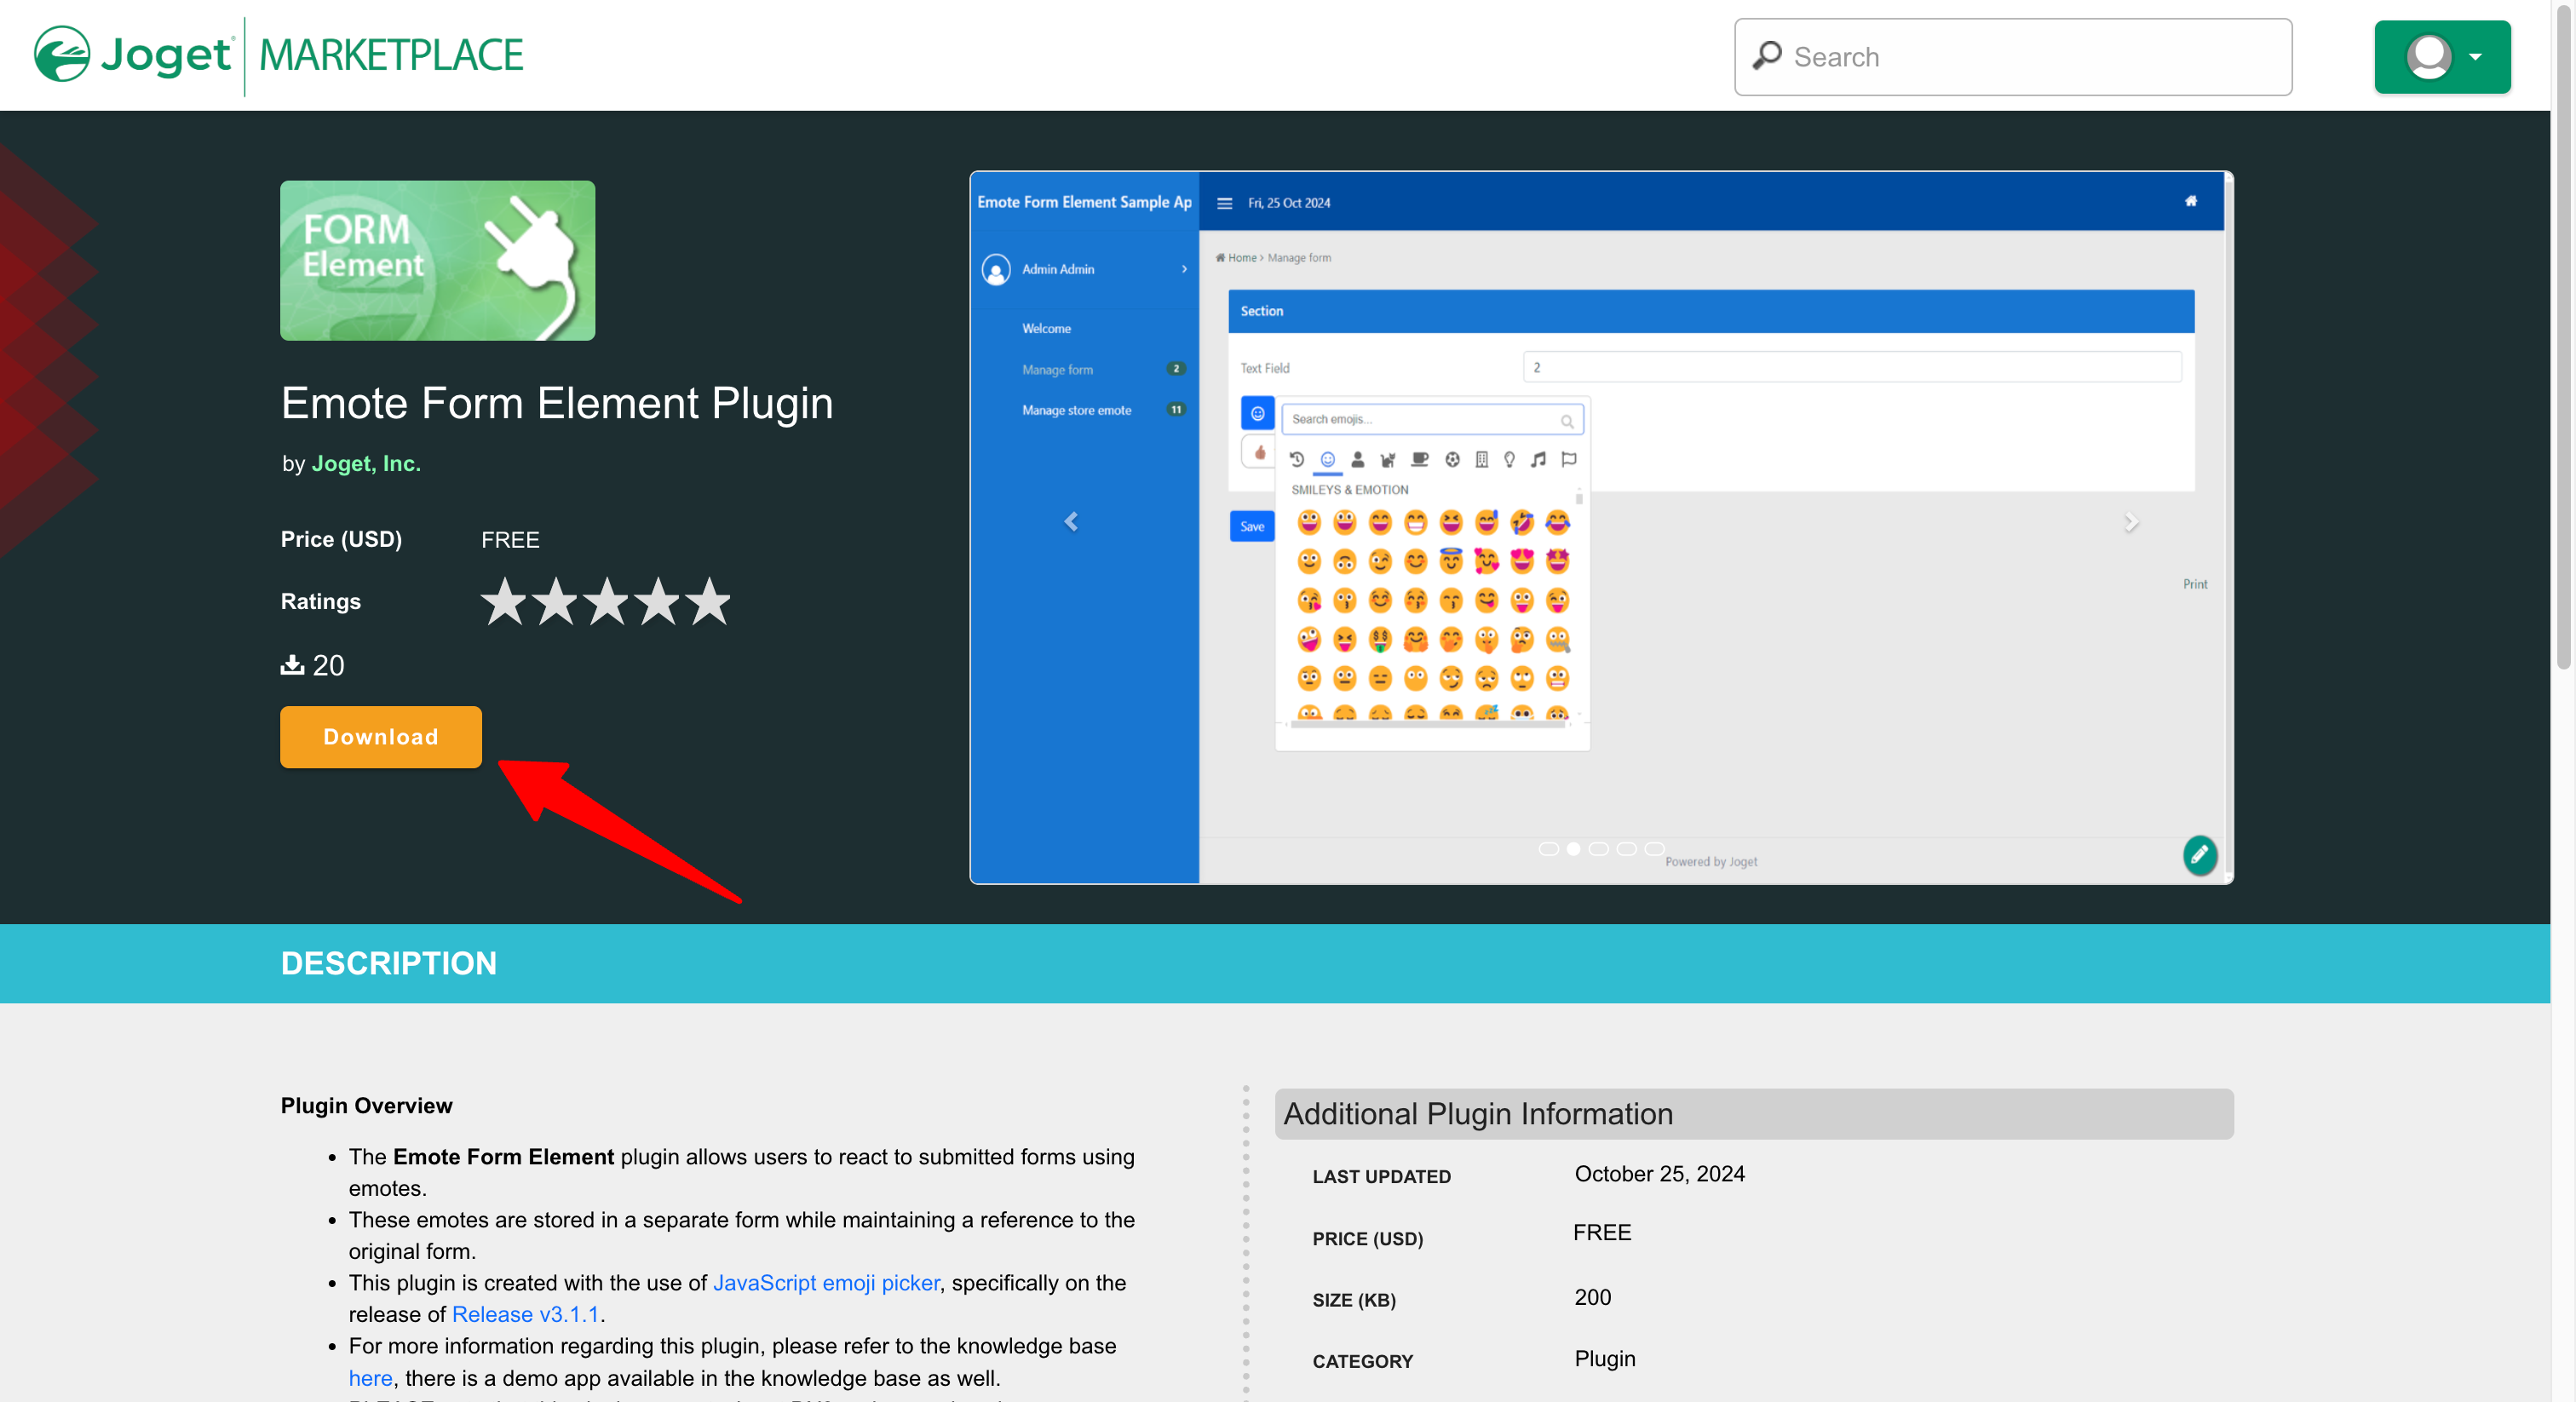Select the fourth carousel indicator dot
The height and width of the screenshot is (1402, 2576).
click(x=1627, y=849)
